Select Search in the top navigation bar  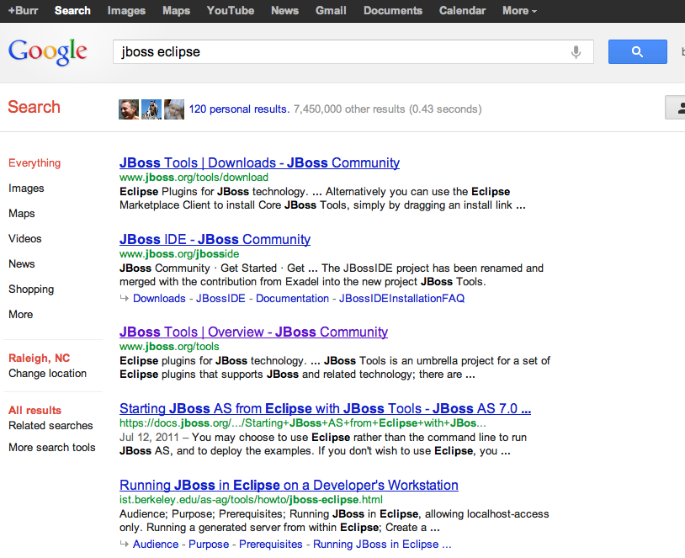click(72, 10)
